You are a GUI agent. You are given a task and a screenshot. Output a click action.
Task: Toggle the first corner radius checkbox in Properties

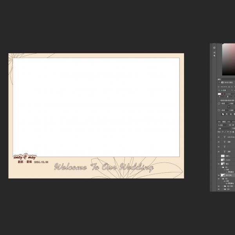pos(219,104)
